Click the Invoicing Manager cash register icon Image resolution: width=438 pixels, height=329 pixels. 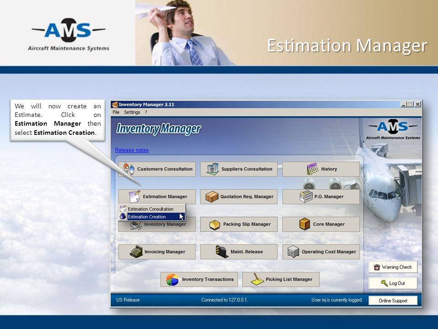136,251
